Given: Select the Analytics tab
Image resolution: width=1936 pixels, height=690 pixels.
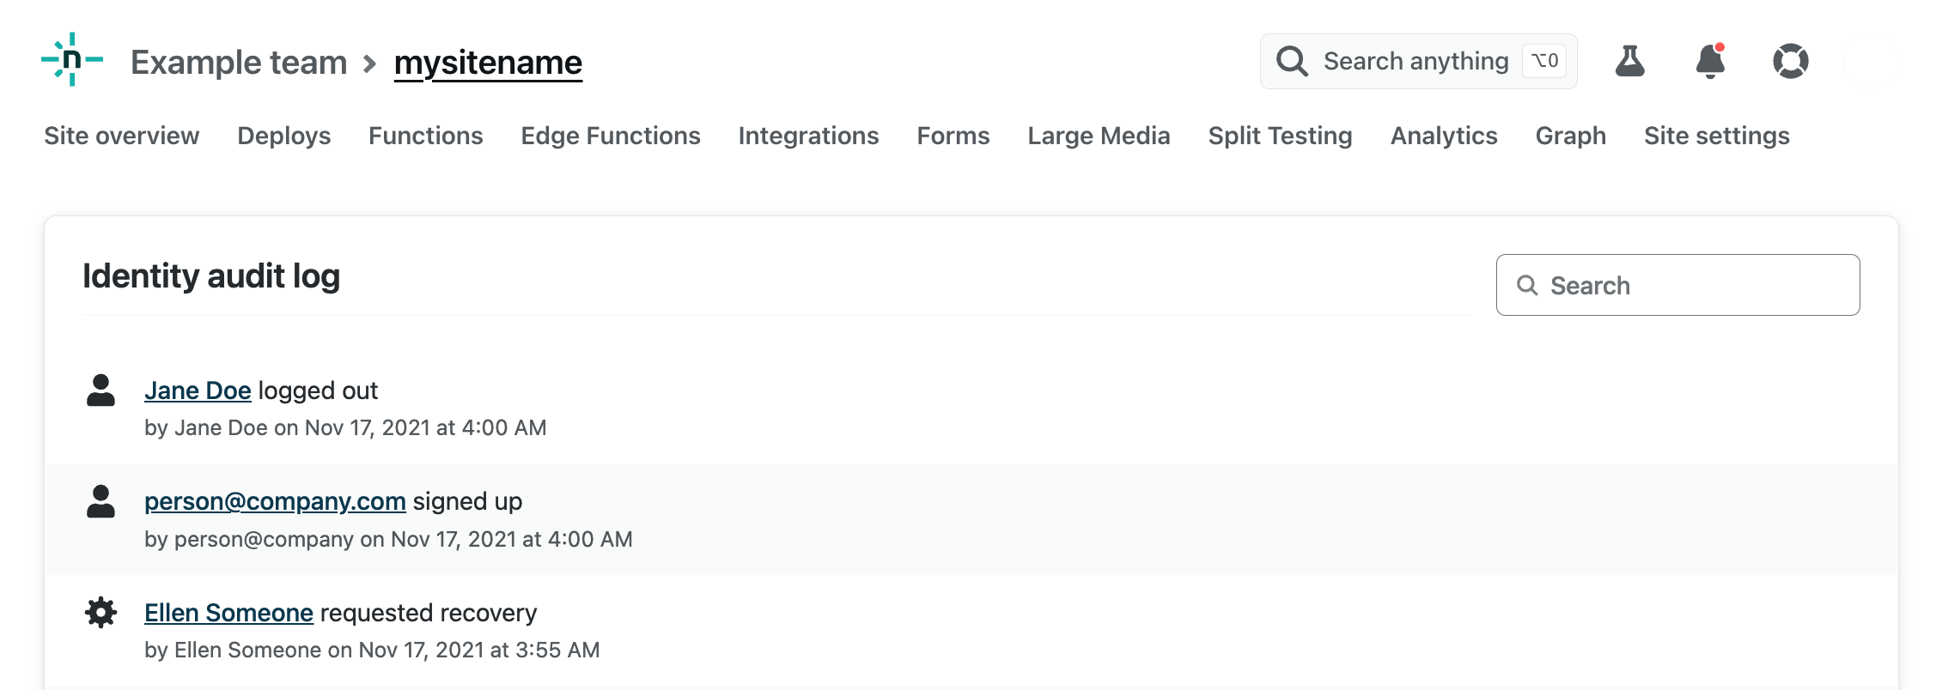Looking at the screenshot, I should pyautogui.click(x=1443, y=136).
